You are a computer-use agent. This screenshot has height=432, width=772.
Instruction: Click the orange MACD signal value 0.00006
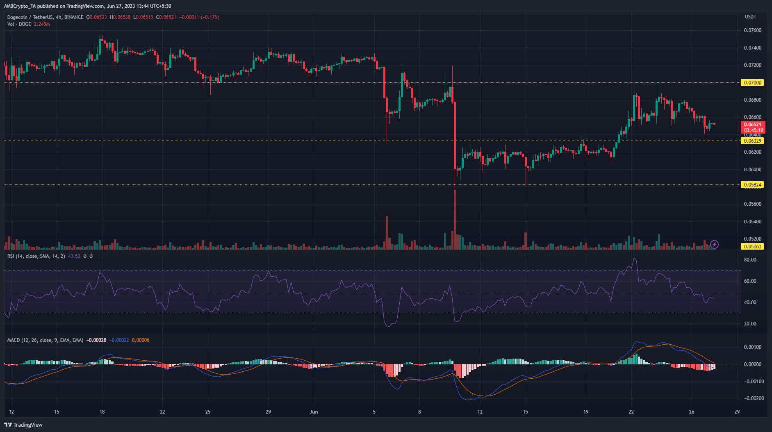pyautogui.click(x=141, y=340)
